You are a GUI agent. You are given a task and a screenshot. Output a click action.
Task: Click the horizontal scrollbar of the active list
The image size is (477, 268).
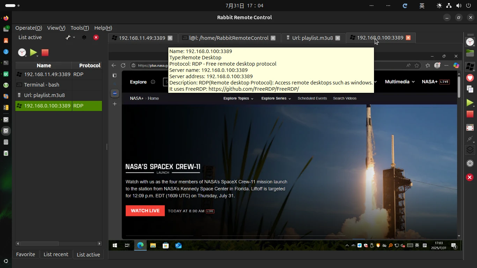(59, 244)
